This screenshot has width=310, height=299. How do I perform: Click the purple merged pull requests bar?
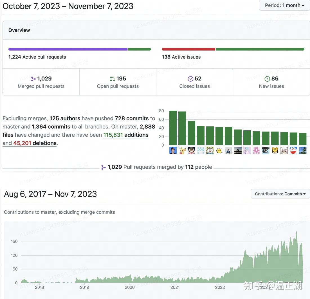point(68,49)
